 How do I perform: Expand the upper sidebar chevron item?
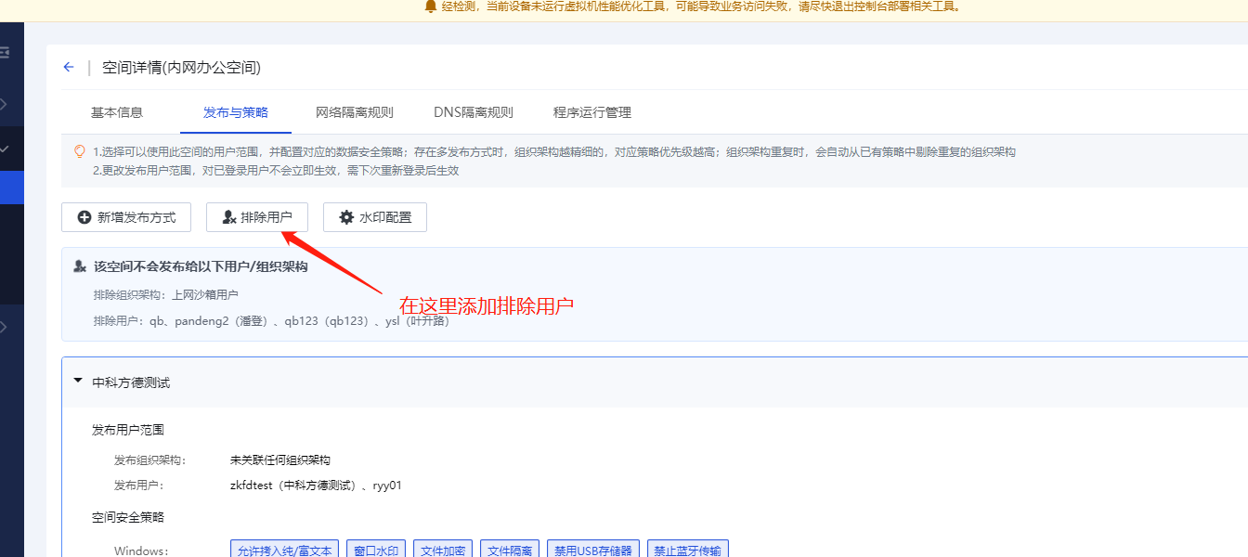click(5, 104)
